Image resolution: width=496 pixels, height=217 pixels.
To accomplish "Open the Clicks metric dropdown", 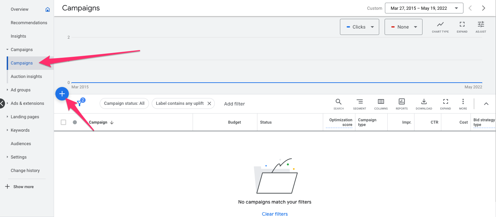I will point(359,27).
